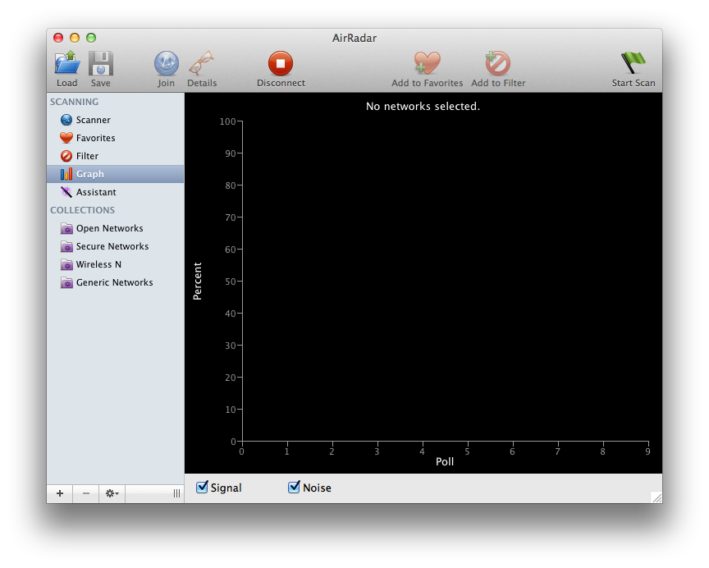Select Scanner in the sidebar
Image resolution: width=709 pixels, height=568 pixels.
[93, 120]
